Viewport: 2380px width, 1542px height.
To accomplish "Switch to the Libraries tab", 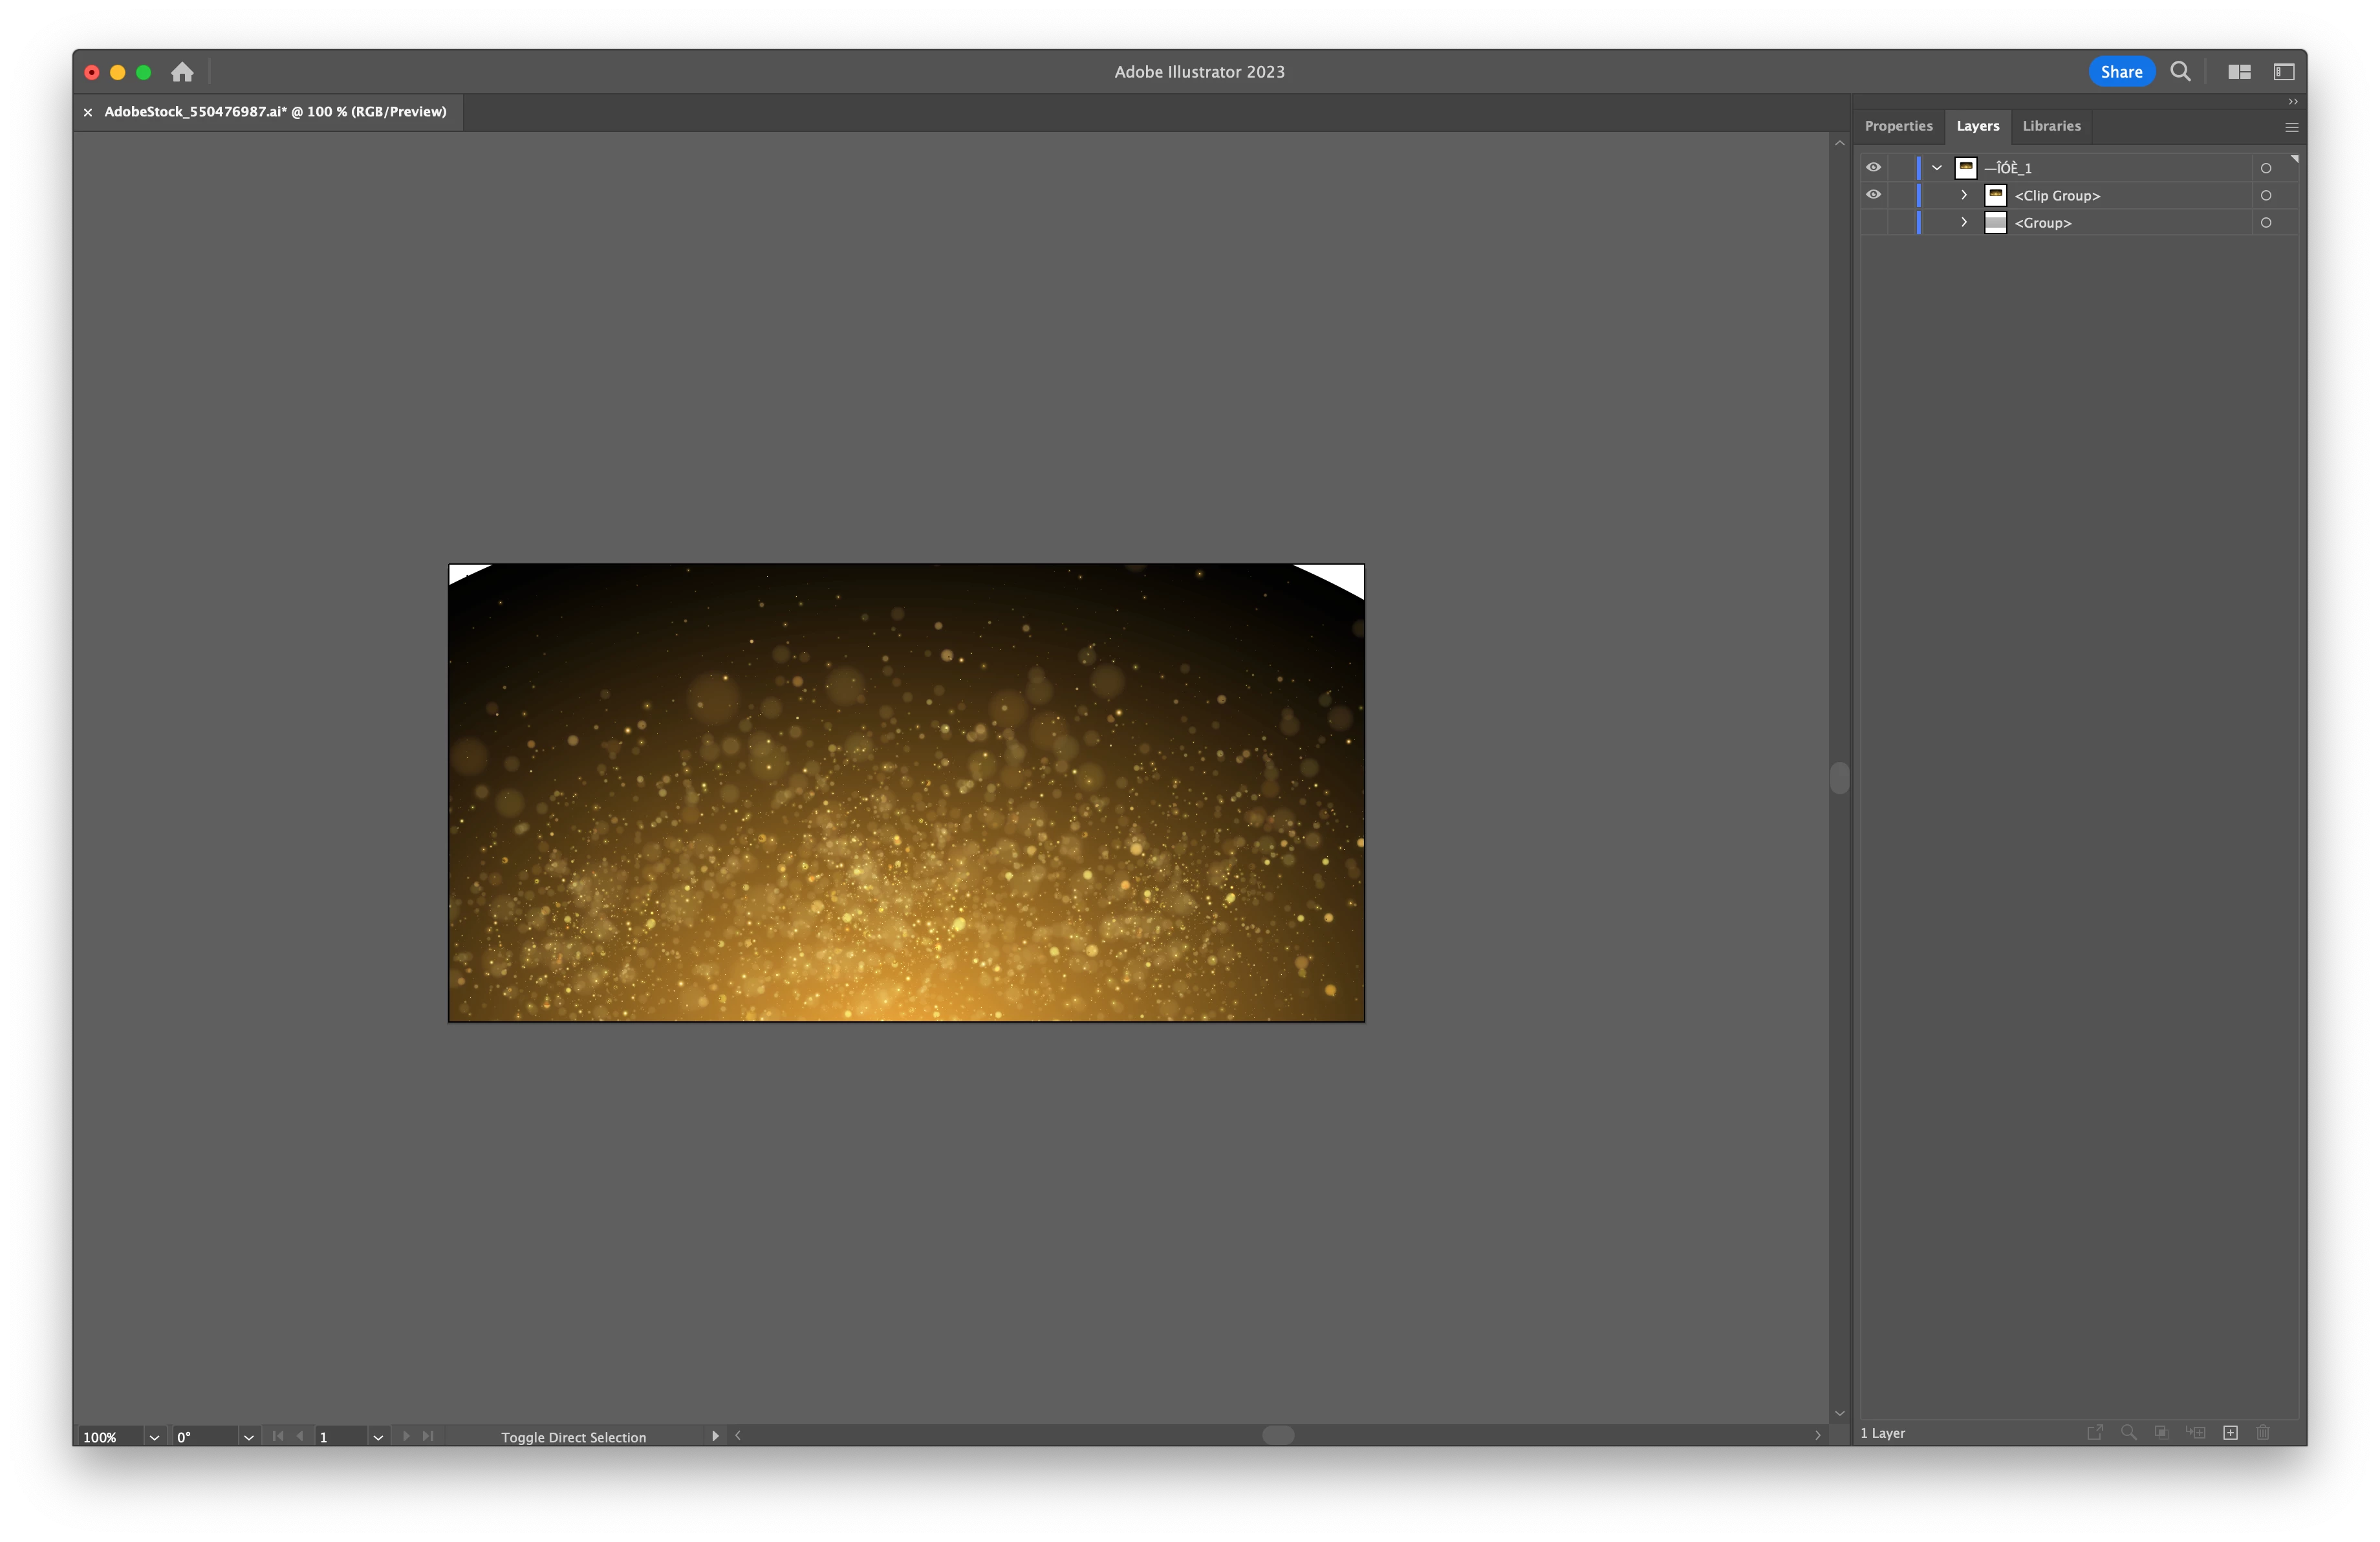I will point(2051,126).
